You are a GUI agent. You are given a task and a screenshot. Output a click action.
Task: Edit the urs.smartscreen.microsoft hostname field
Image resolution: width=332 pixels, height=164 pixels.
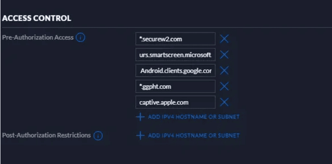point(175,55)
